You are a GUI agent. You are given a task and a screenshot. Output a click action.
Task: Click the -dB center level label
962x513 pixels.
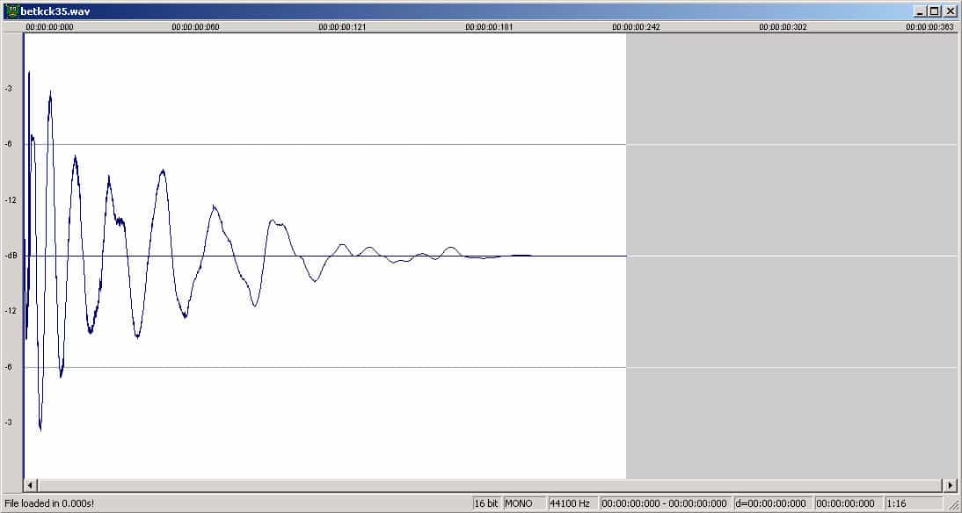[x=11, y=256]
